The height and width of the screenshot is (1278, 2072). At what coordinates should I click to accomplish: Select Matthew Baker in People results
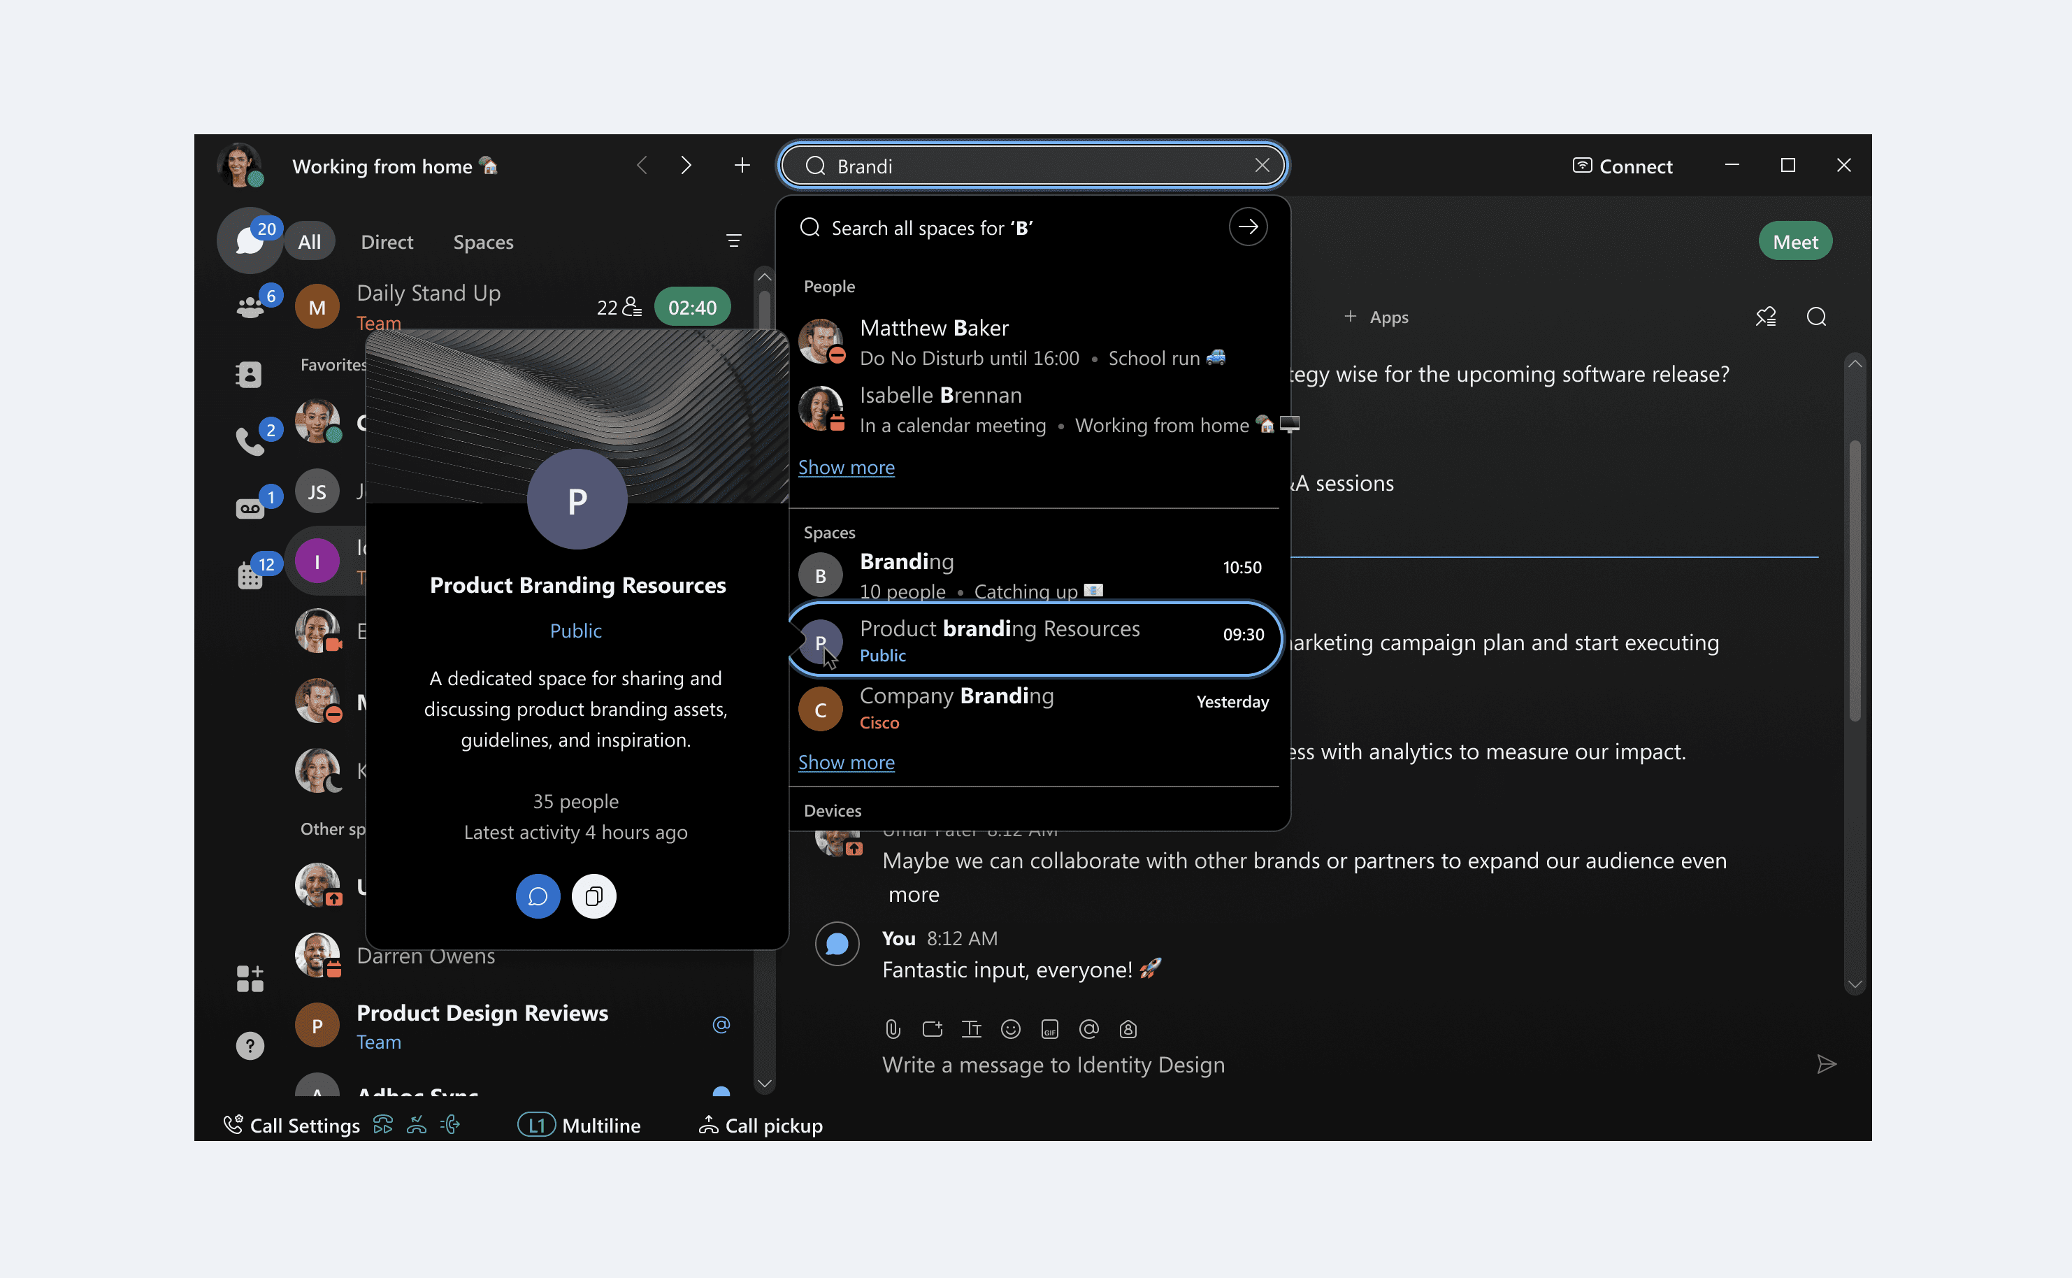pyautogui.click(x=1033, y=341)
